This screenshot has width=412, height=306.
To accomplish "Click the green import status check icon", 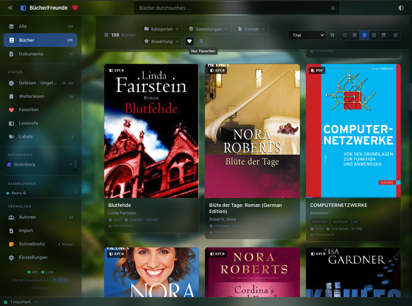I will [6, 302].
